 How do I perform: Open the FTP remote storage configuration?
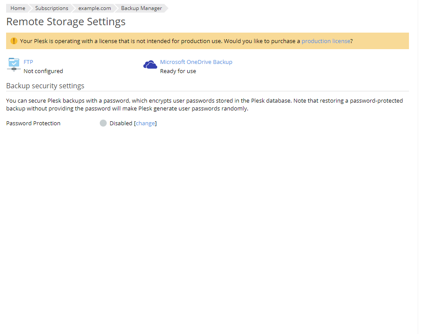28,62
